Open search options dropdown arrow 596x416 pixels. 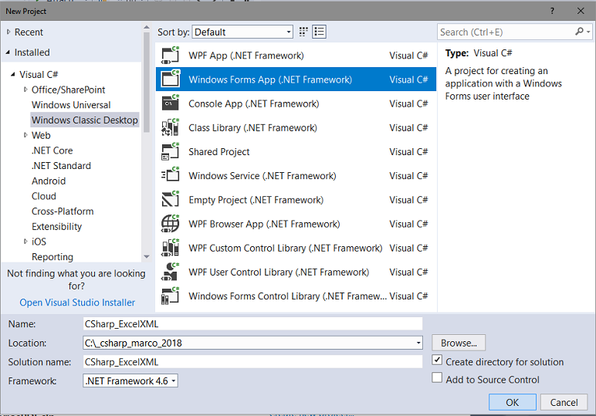click(588, 32)
